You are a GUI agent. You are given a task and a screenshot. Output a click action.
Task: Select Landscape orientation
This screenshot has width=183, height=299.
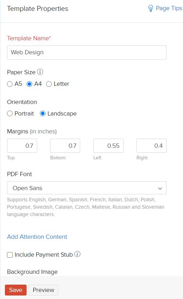click(x=43, y=114)
